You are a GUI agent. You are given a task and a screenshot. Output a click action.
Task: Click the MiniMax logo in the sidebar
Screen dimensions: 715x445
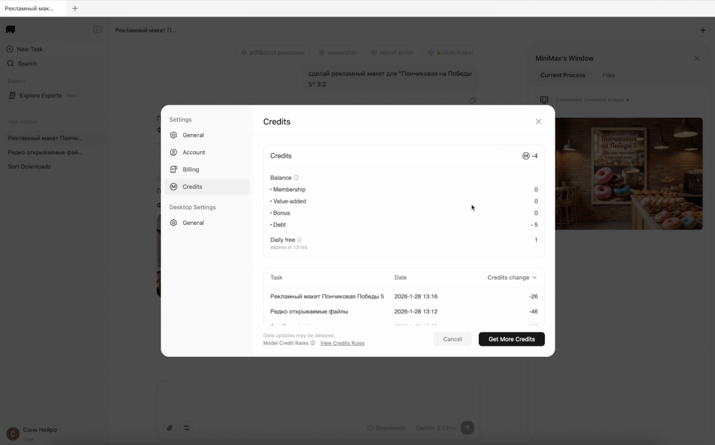coord(10,29)
